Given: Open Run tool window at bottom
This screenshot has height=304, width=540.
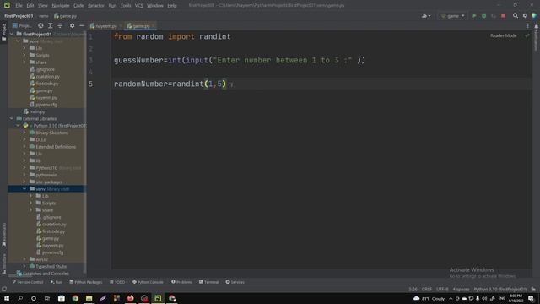Looking at the screenshot, I should pos(57,282).
